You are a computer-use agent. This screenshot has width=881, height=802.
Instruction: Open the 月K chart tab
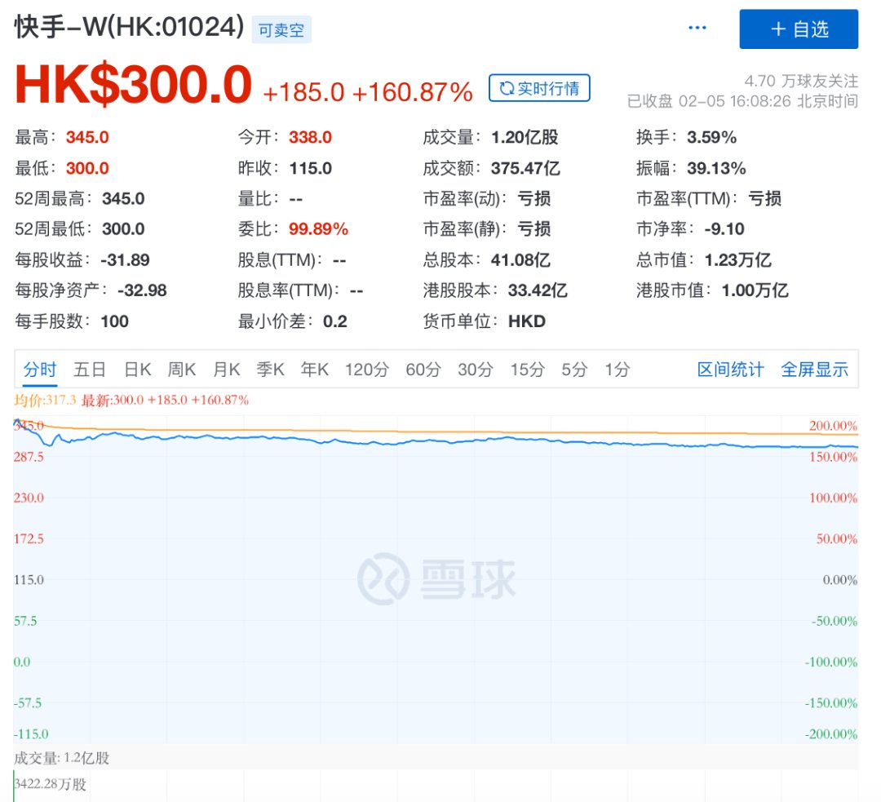pos(227,370)
